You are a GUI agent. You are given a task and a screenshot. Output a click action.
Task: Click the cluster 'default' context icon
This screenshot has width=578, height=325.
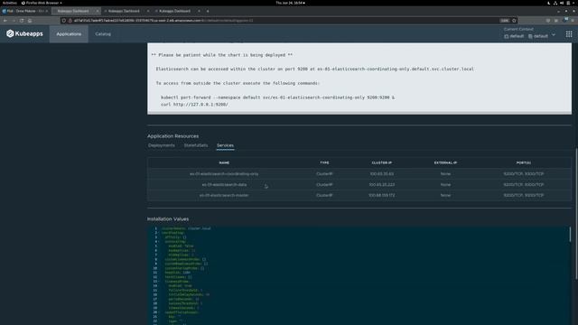[x=507, y=36]
